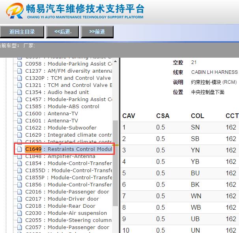Click the CAV column header
The image size is (239, 233).
point(129,116)
